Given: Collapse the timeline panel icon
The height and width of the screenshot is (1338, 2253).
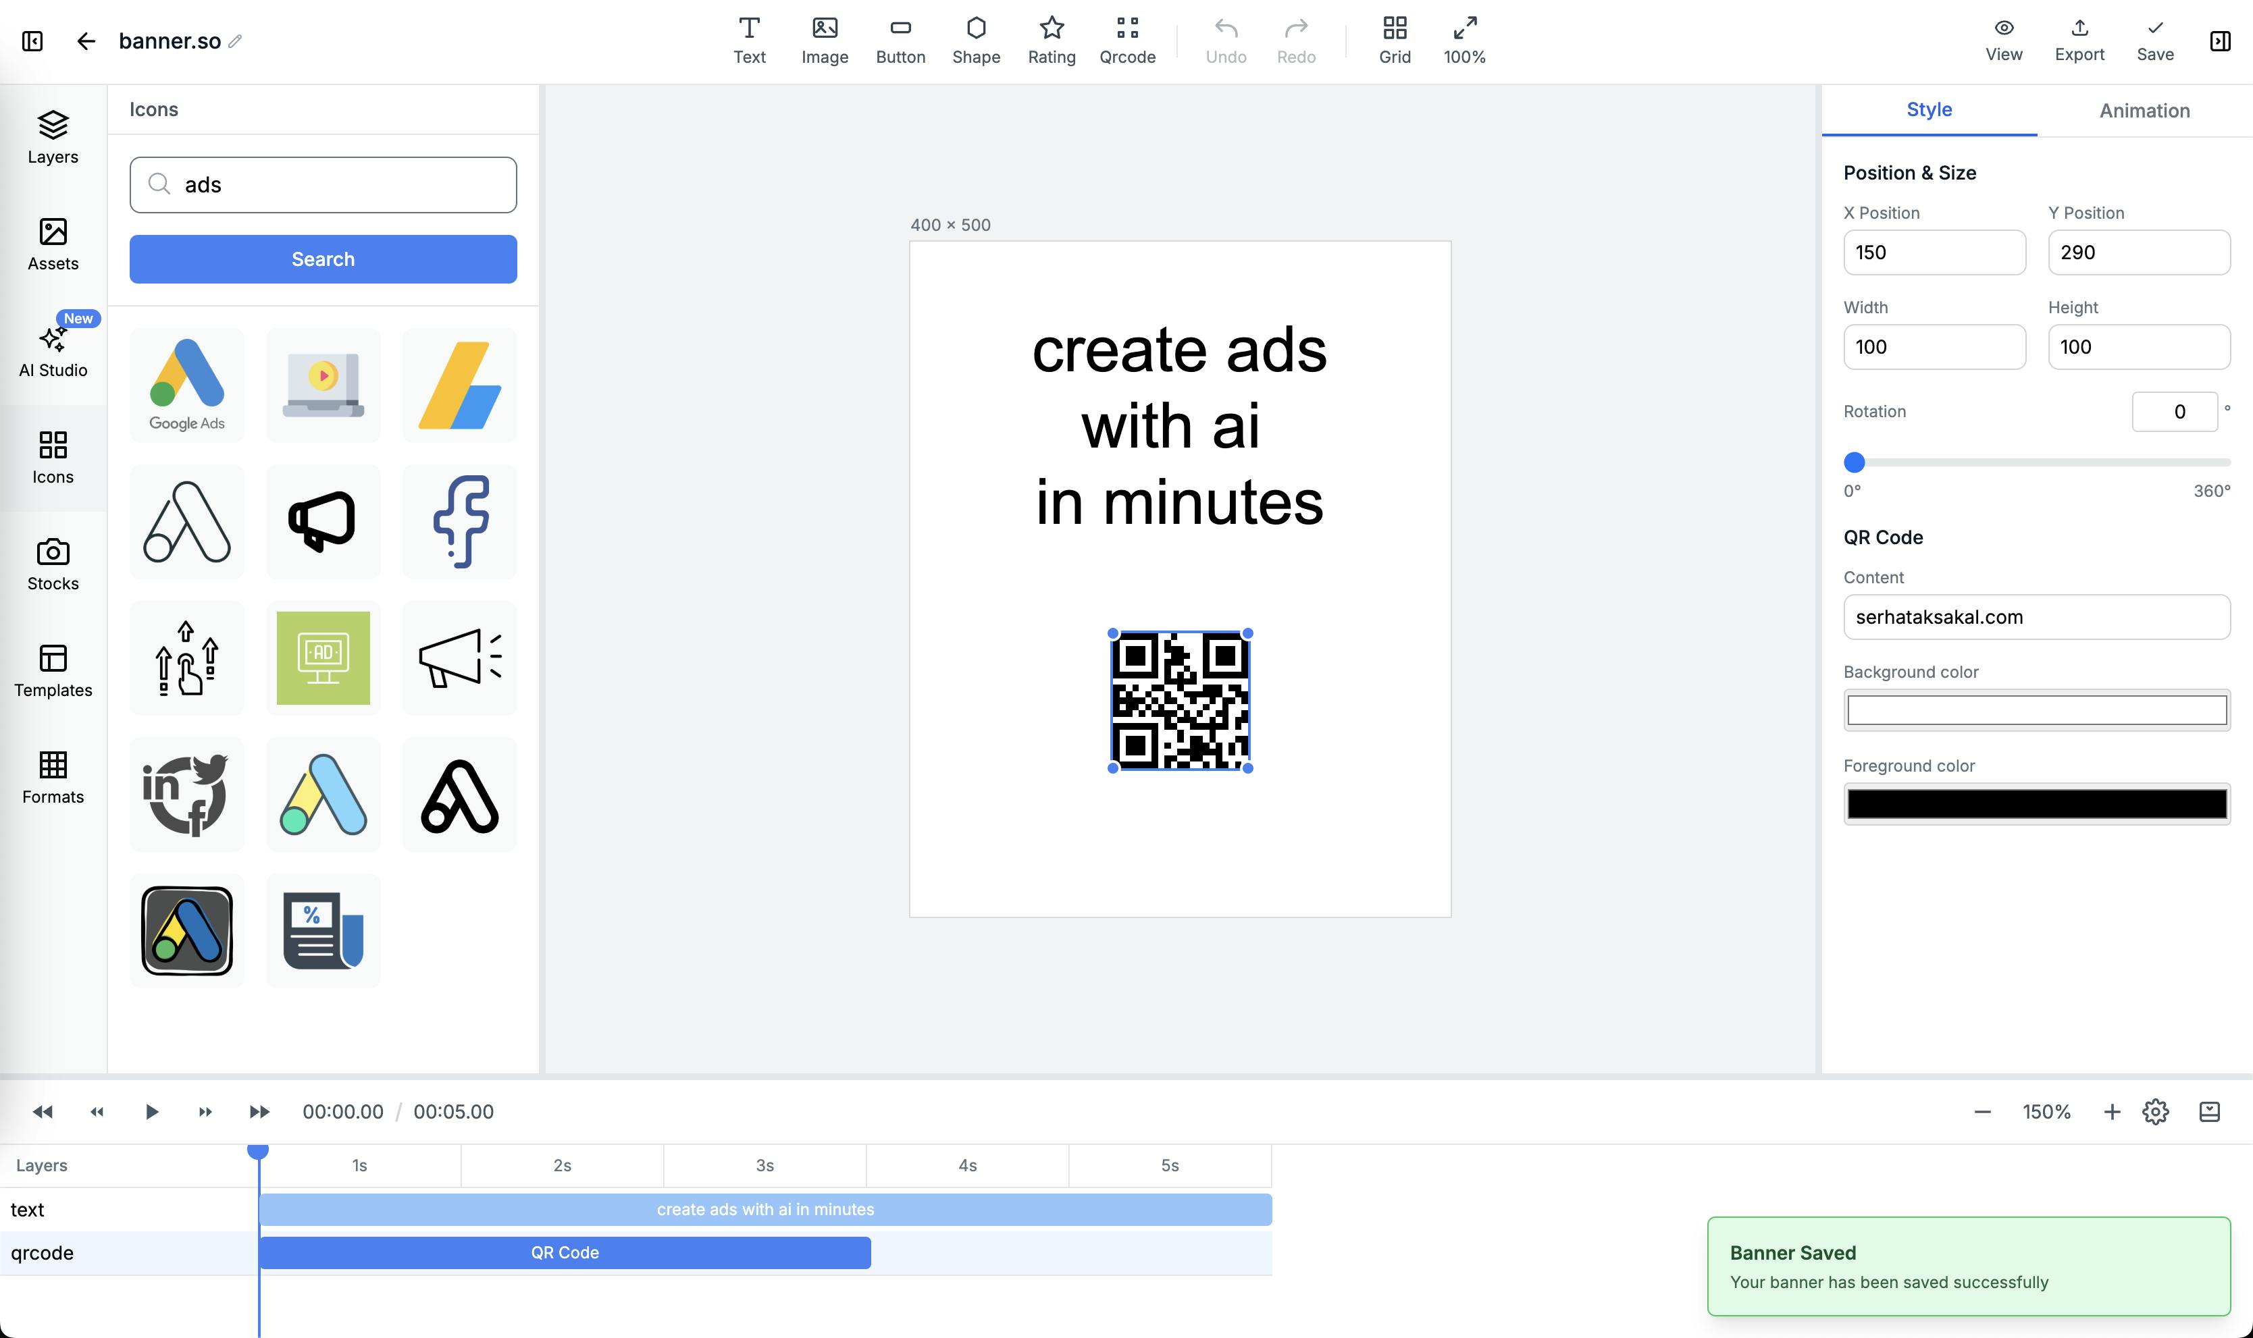Looking at the screenshot, I should pyautogui.click(x=2209, y=1112).
